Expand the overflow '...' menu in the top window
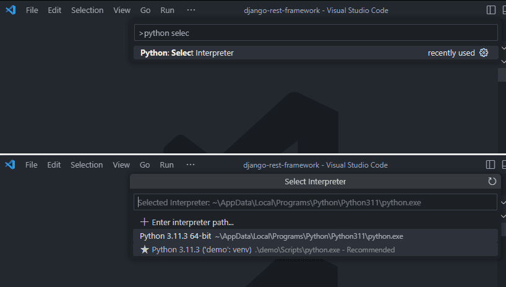The width and height of the screenshot is (506, 287). click(191, 10)
